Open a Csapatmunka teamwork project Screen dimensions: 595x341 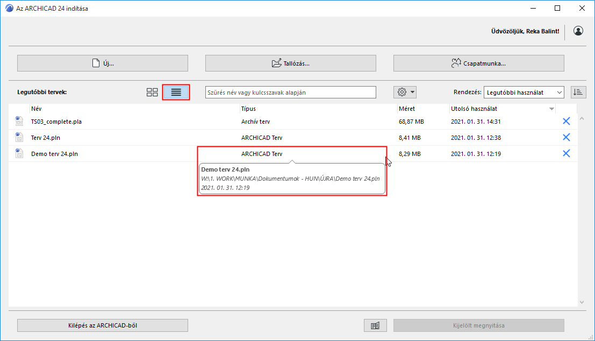pos(478,63)
